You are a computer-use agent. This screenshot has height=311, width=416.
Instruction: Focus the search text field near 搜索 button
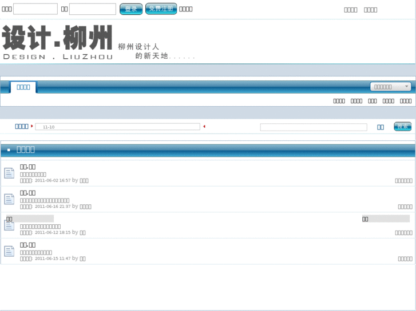(314, 127)
